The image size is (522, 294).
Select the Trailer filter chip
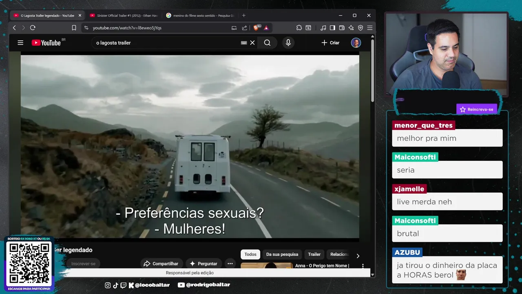[314, 254]
